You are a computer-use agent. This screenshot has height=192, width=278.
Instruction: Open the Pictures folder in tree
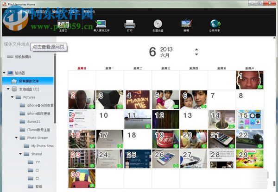(25, 97)
